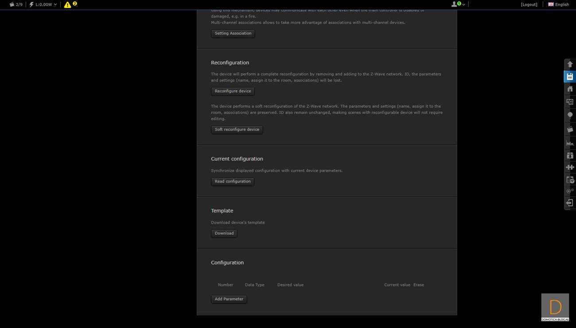Click the Read configuration button

click(x=233, y=182)
